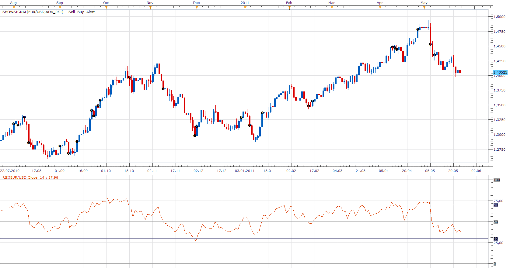The height and width of the screenshot is (268, 510).
Task: Click the 1,4750 price axis label
Action: click(500, 32)
